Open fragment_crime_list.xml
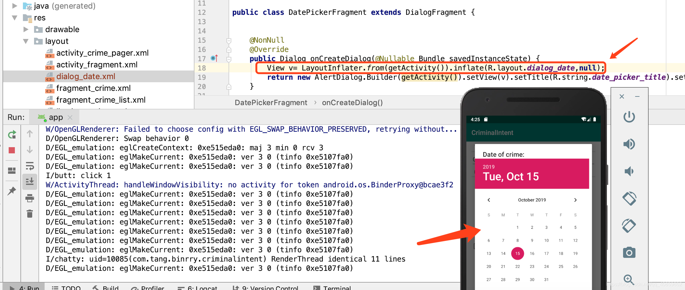 (101, 100)
